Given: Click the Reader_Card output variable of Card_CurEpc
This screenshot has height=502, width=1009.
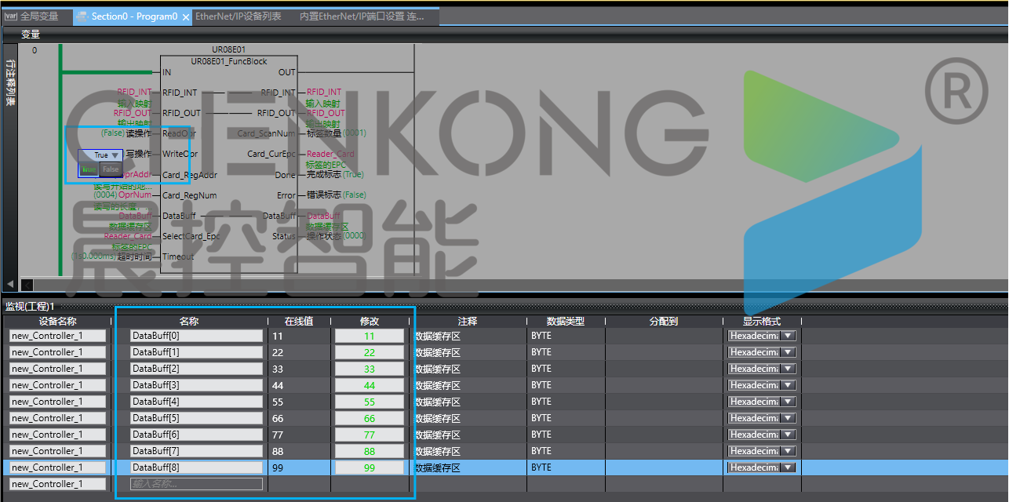Looking at the screenshot, I should [x=330, y=154].
